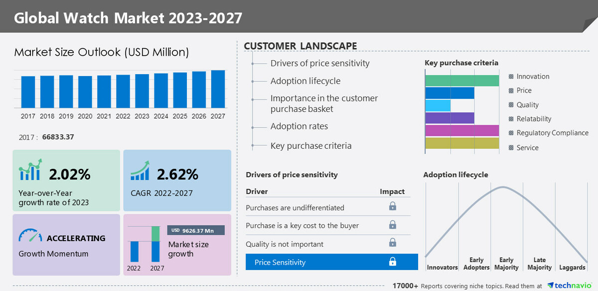Click the year-over-year growth chart icon

click(x=30, y=171)
